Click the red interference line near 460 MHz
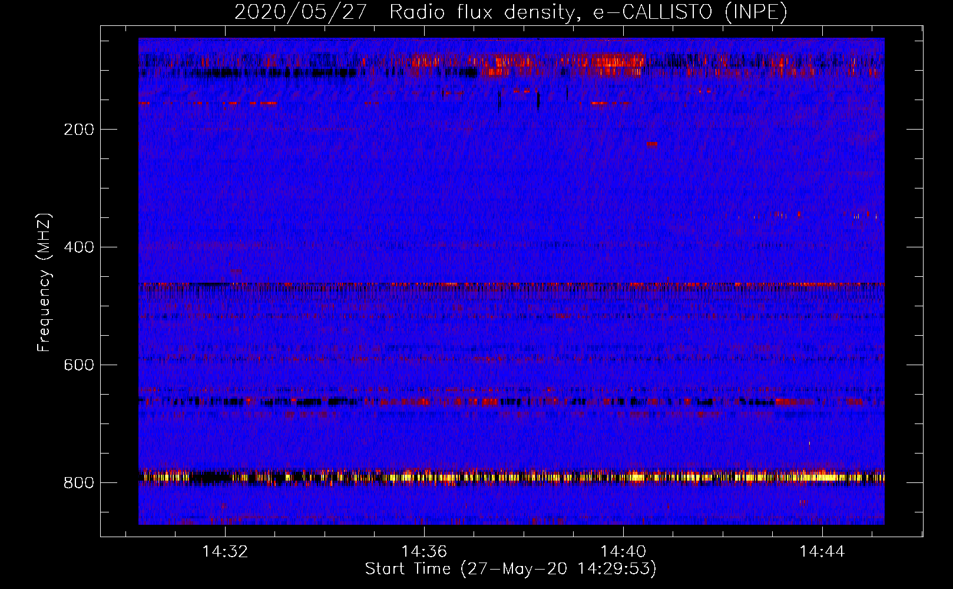Image resolution: width=953 pixels, height=589 pixels. [511, 284]
